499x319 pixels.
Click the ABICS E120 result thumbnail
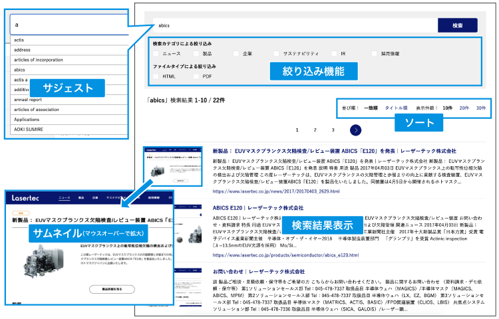click(188, 225)
